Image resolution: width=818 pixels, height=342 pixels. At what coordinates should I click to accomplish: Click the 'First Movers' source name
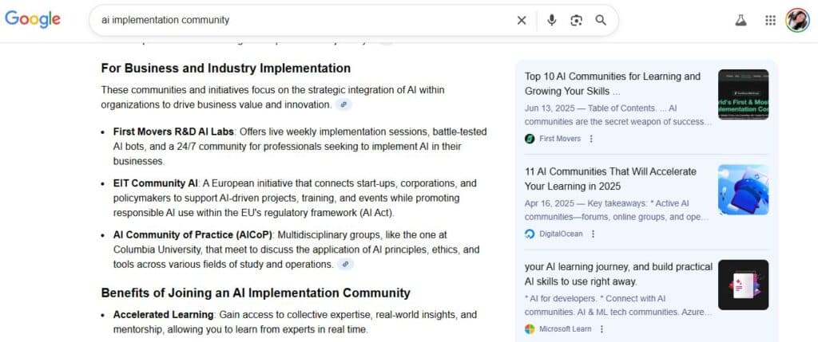pos(560,139)
